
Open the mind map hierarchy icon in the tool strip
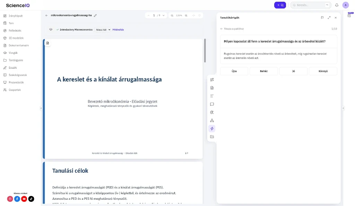[212, 120]
